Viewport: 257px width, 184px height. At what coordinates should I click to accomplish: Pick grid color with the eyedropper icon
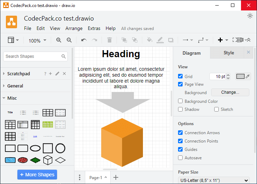coord(248,76)
